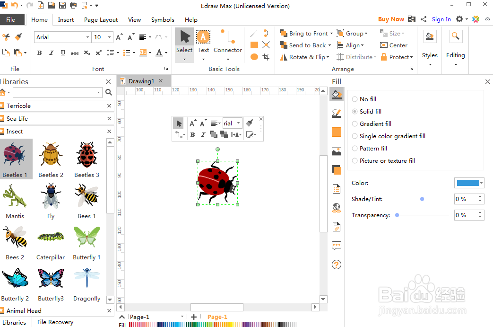The height and width of the screenshot is (327, 493).
Task: Open the Line panel icon in sidebar
Action: pyautogui.click(x=337, y=113)
